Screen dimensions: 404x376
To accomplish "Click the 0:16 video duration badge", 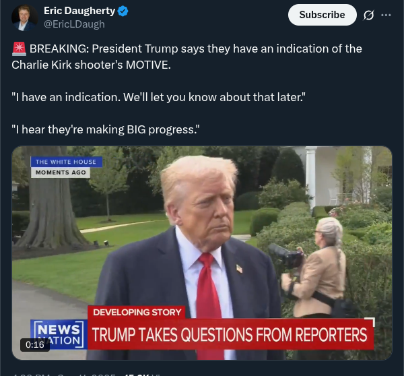I will [x=35, y=345].
